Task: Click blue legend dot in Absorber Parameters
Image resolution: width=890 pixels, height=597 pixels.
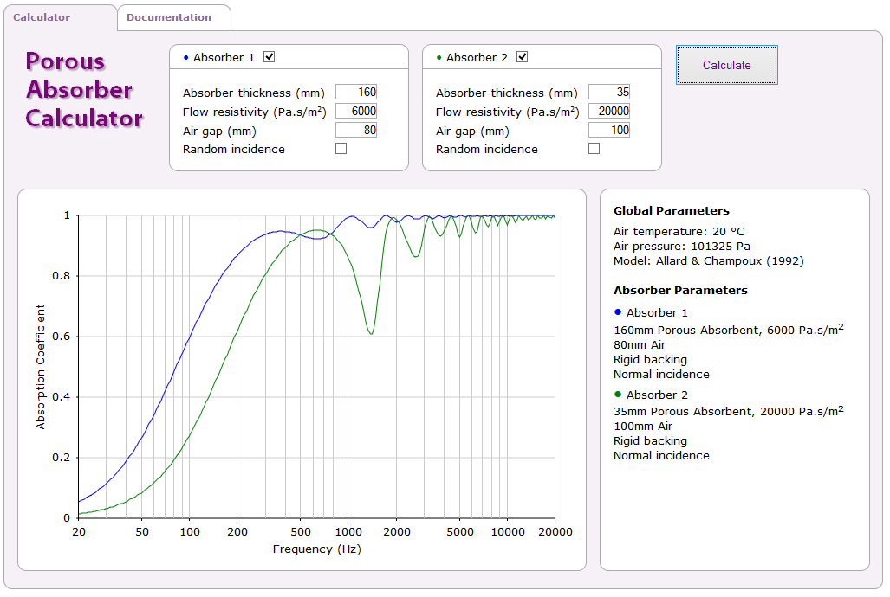Action: coord(618,311)
